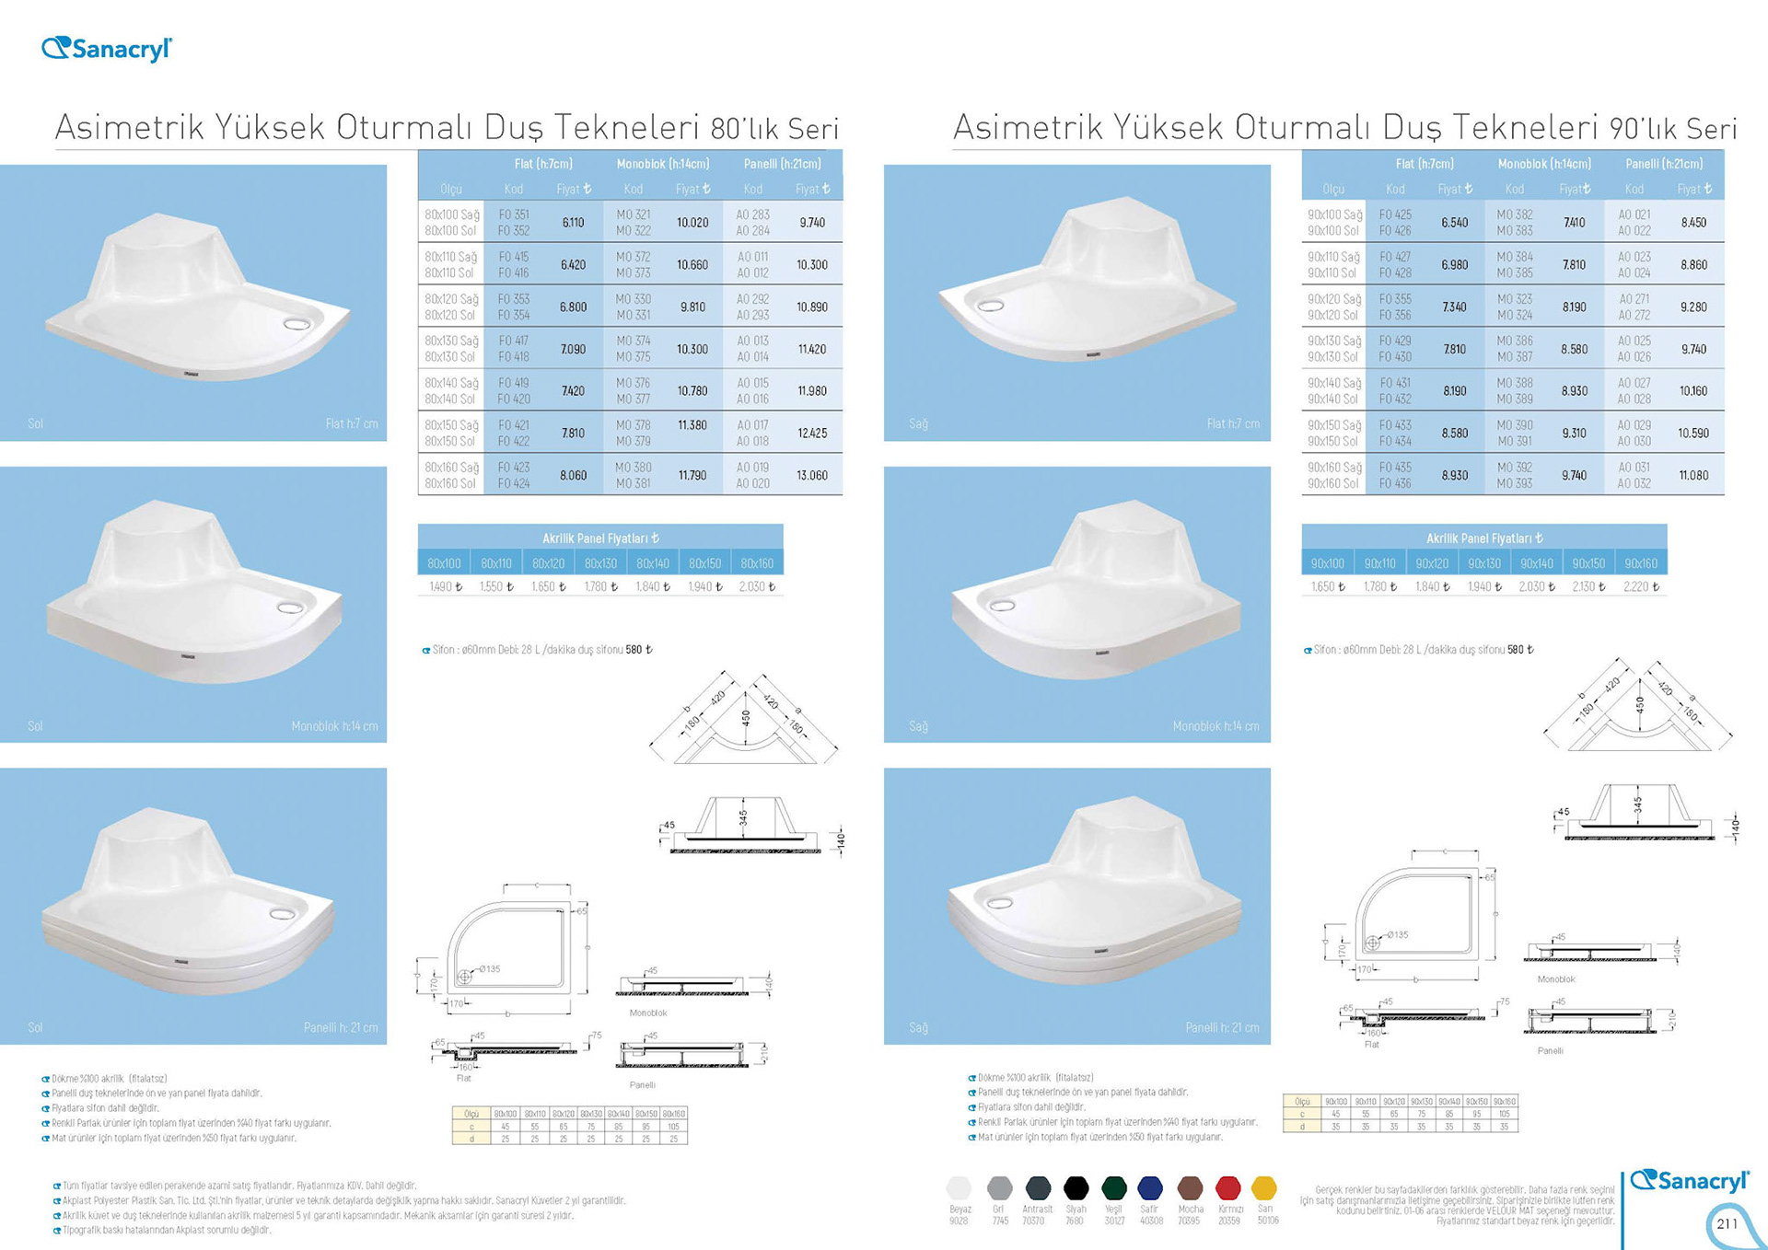Click page number 211
The height and width of the screenshot is (1250, 1768).
pyautogui.click(x=1727, y=1223)
